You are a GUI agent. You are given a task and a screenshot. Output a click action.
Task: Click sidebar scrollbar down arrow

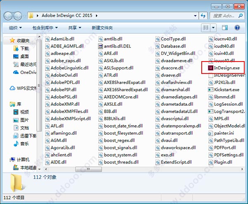39,169
